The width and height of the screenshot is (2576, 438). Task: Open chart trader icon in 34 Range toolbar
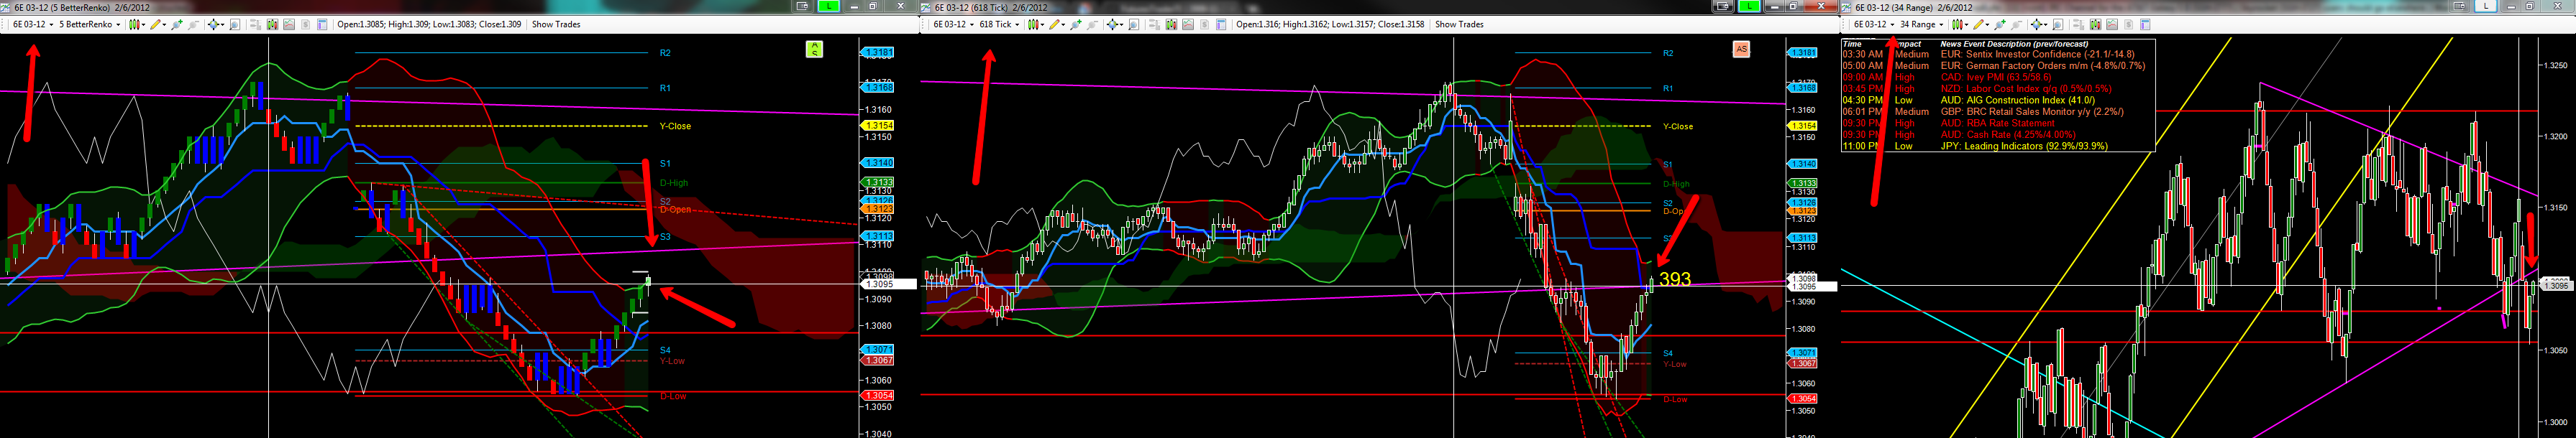2079,24
